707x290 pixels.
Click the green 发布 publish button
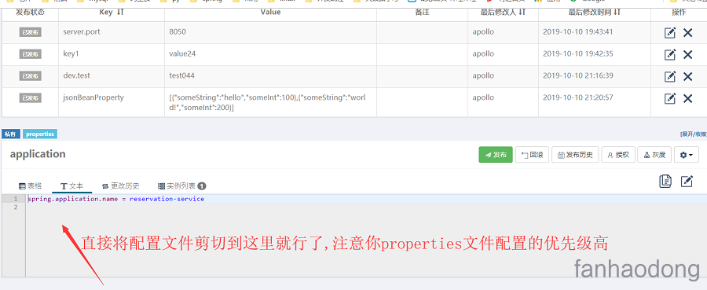click(496, 155)
